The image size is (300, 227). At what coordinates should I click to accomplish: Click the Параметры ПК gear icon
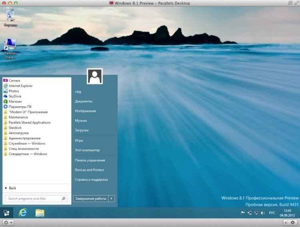click(x=6, y=107)
